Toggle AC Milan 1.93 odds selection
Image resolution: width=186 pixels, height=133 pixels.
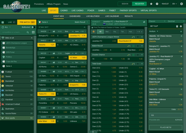click(x=78, y=58)
